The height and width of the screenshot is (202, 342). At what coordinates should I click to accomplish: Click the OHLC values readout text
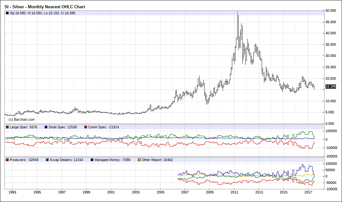point(43,13)
